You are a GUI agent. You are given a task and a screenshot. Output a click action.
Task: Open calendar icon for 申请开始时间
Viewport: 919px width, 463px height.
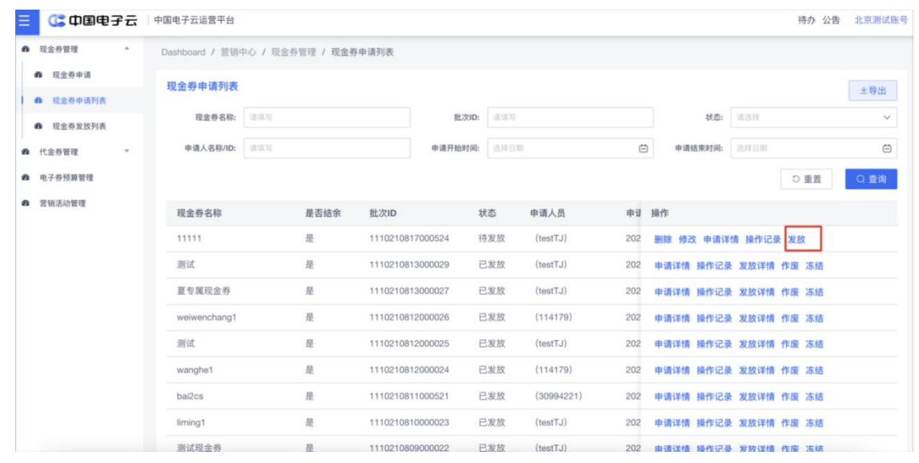click(x=643, y=149)
